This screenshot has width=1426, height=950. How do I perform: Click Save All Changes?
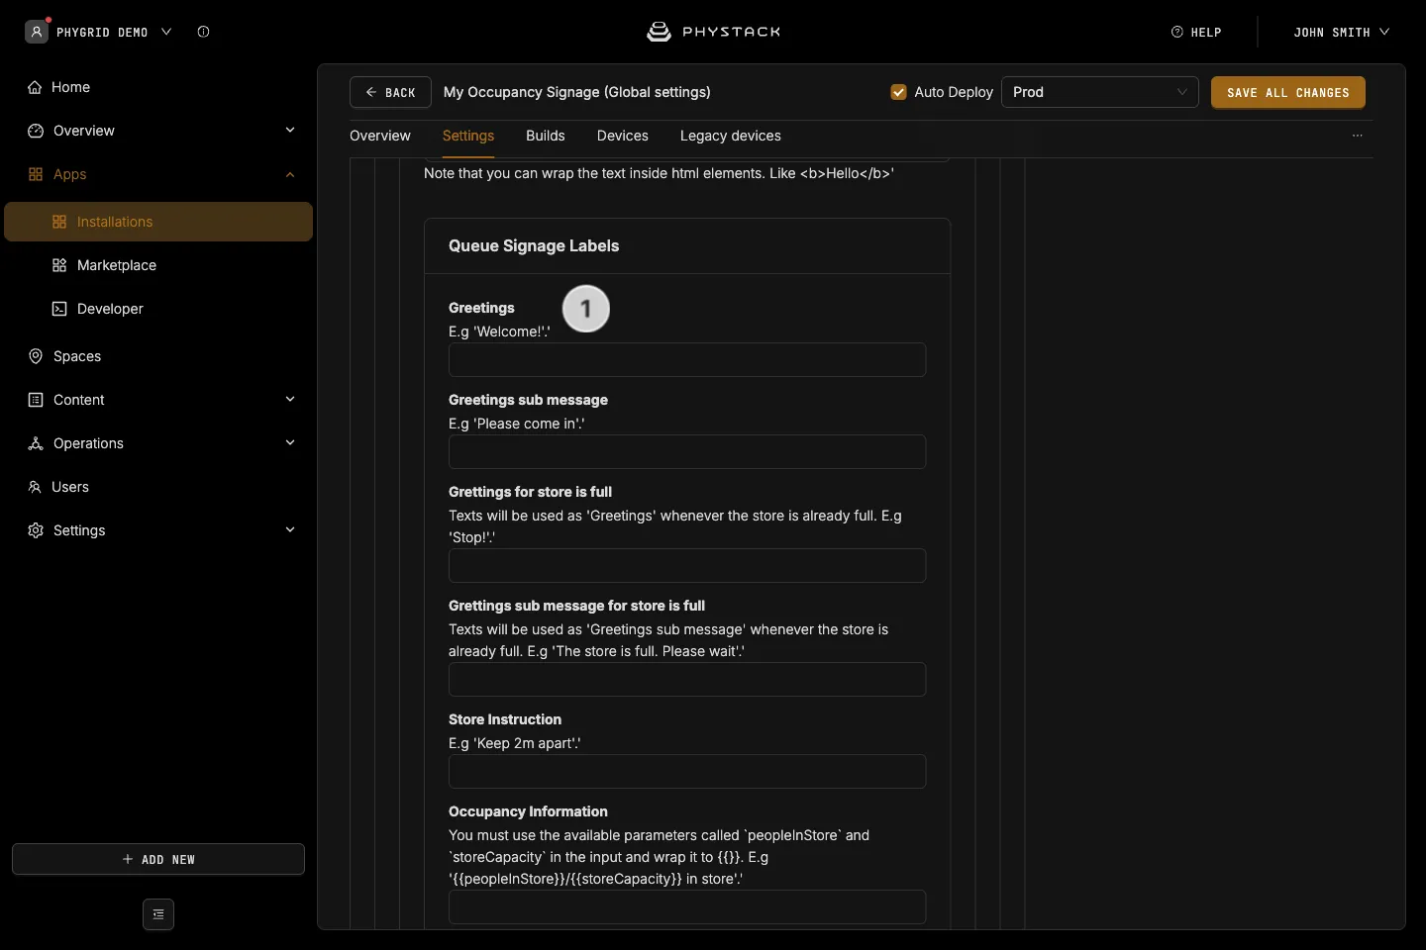coord(1288,92)
